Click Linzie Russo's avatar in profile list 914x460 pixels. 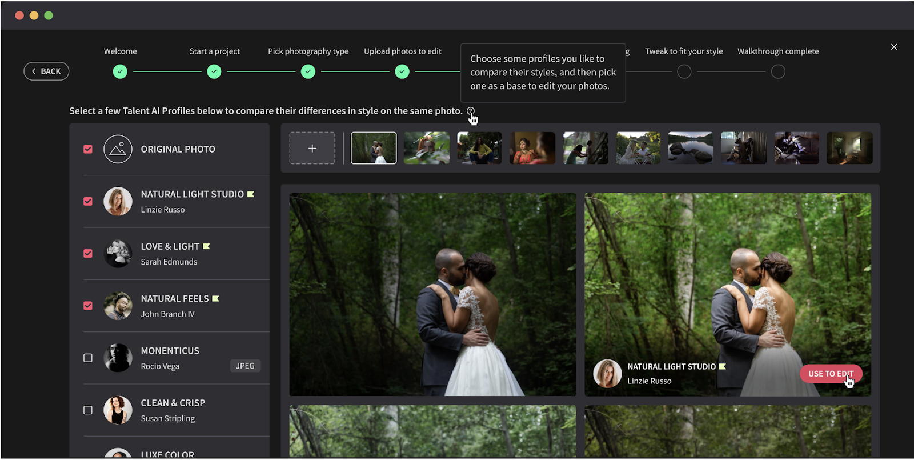[118, 201]
